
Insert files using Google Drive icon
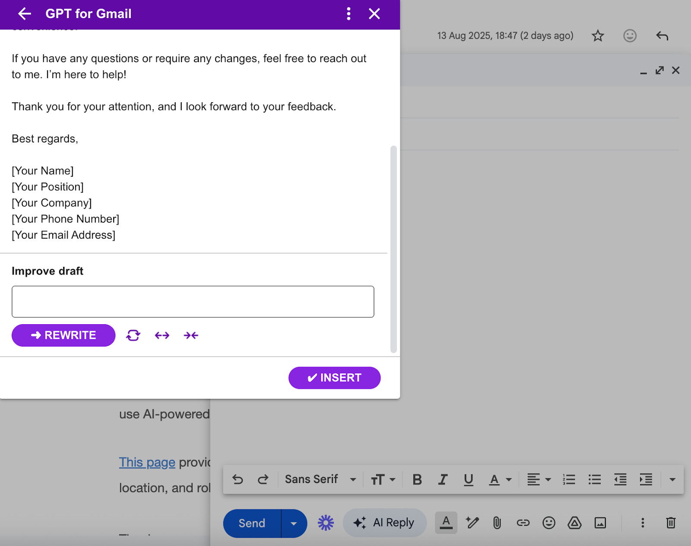point(574,523)
